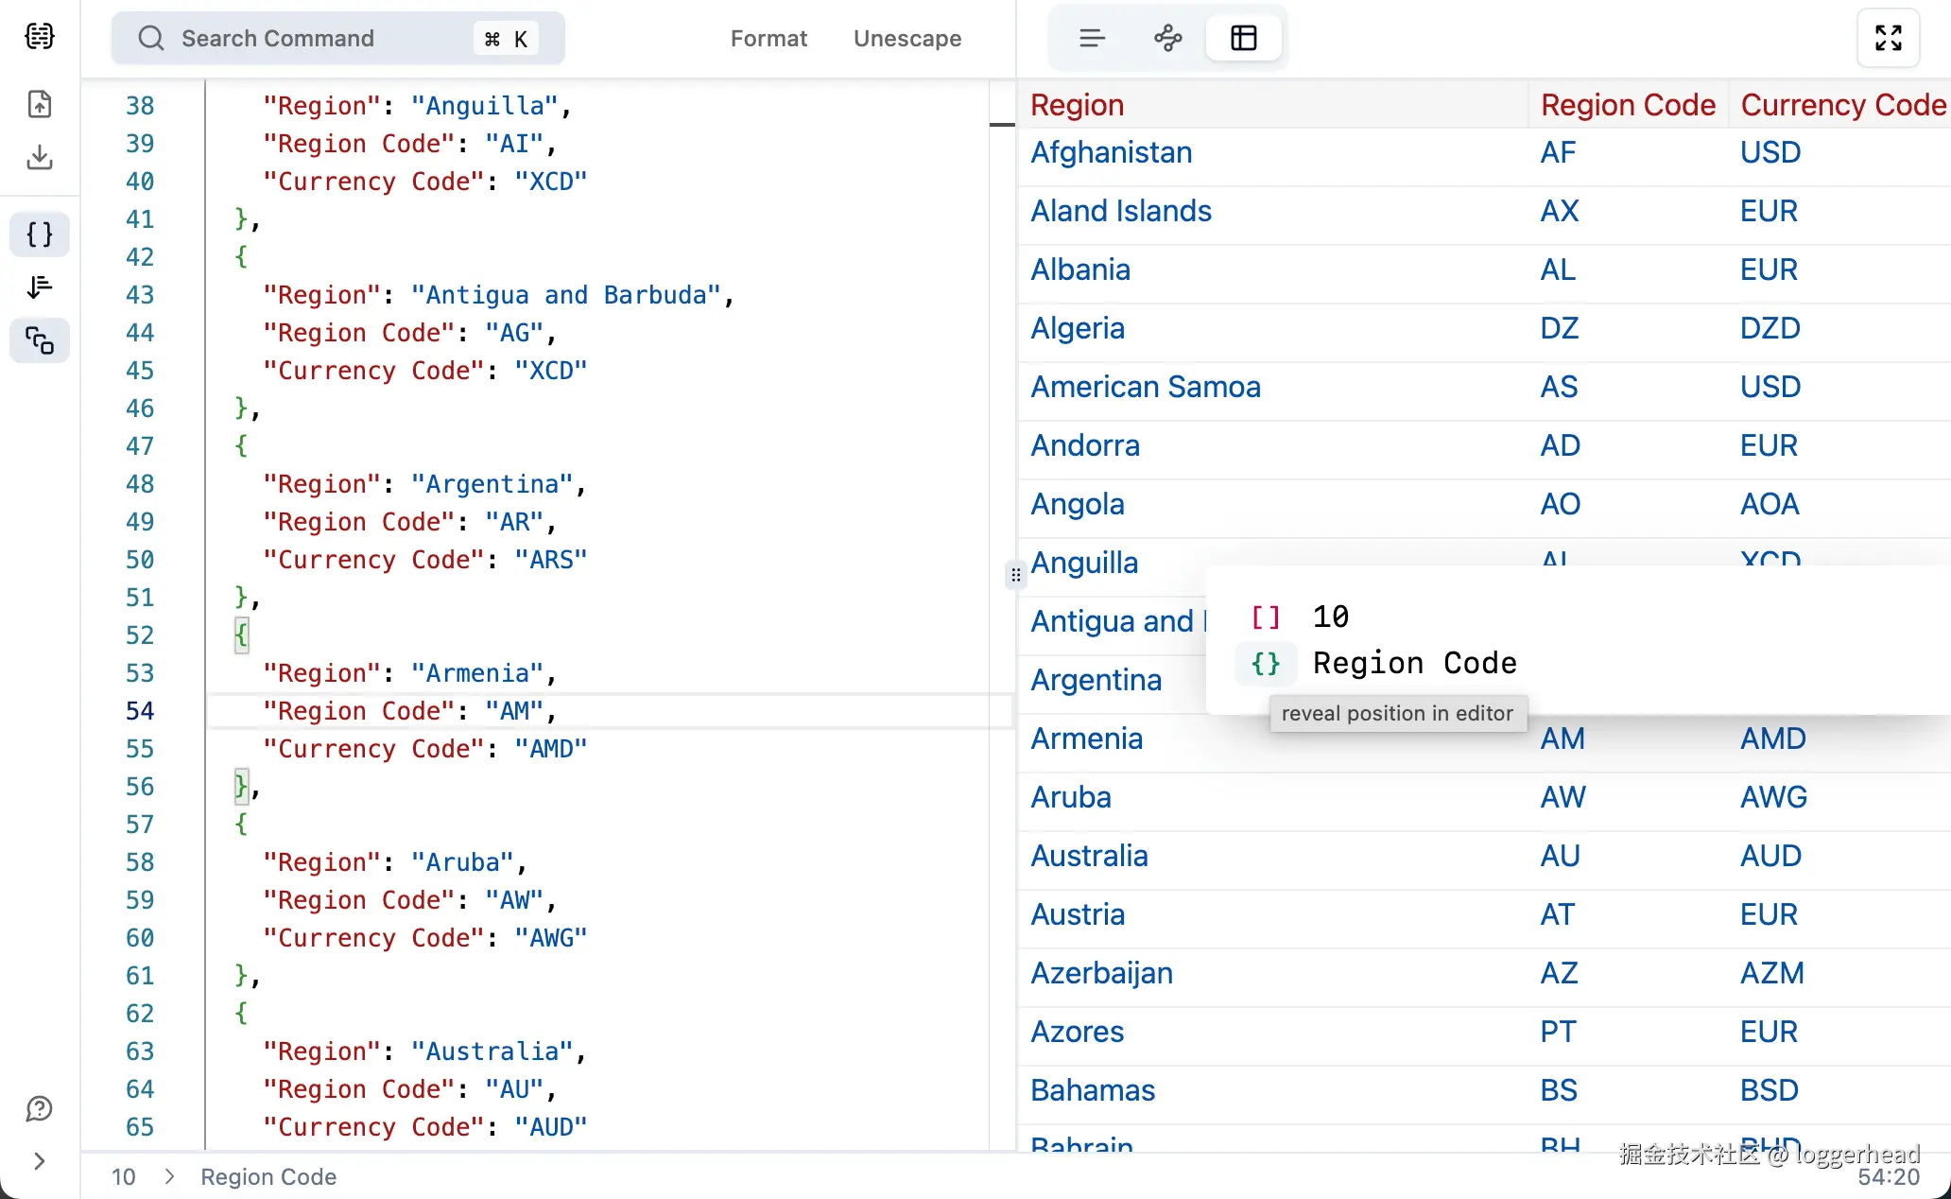Click the fullscreen expand icon
Viewport: 1951px width, 1199px height.
(1888, 38)
